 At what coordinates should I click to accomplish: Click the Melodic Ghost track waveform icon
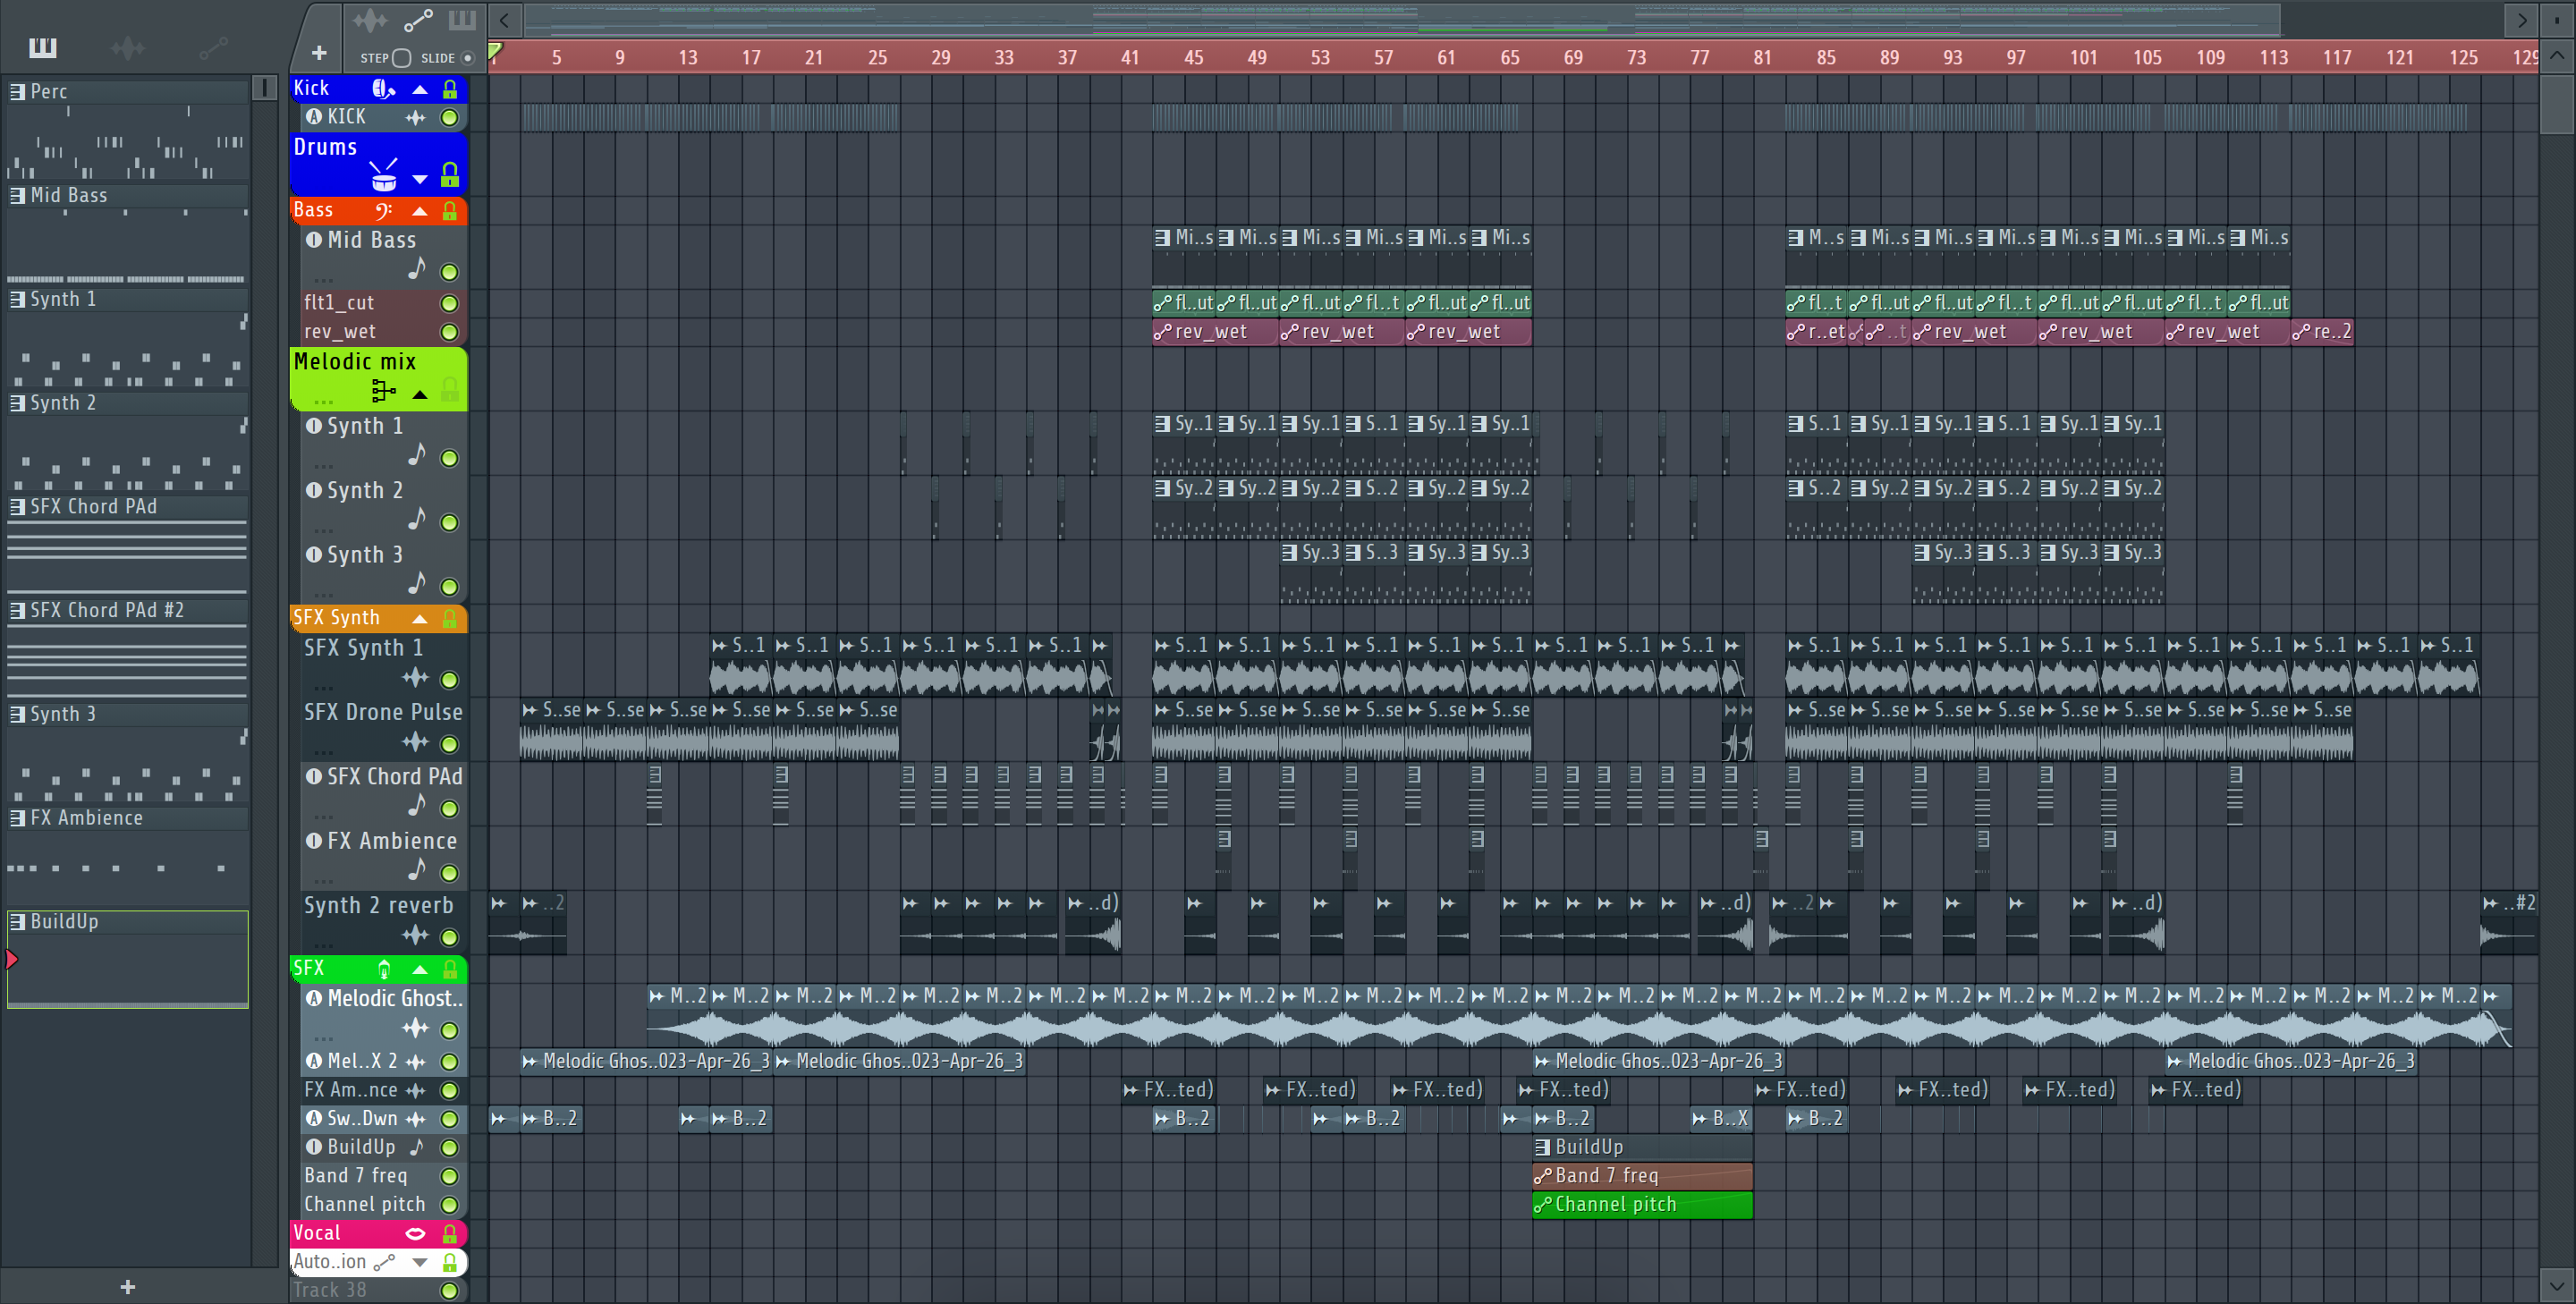coord(415,1028)
